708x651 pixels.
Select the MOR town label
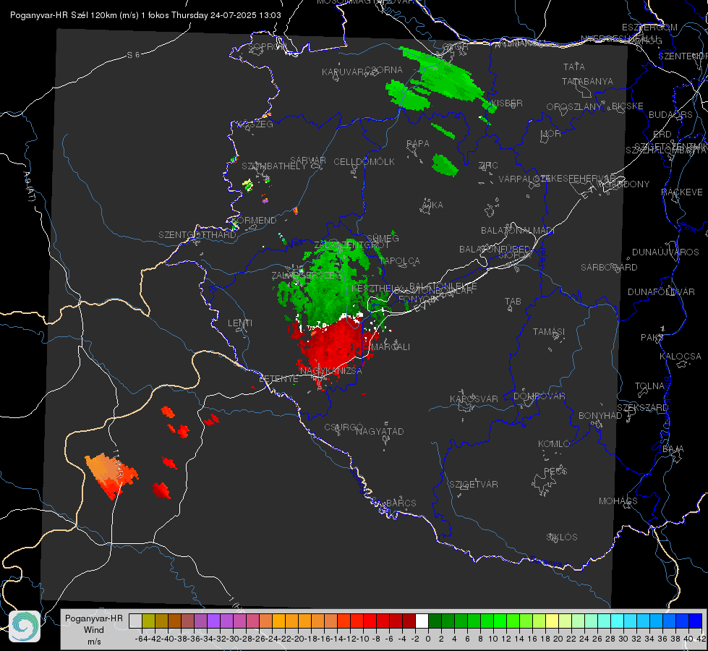coord(550,134)
